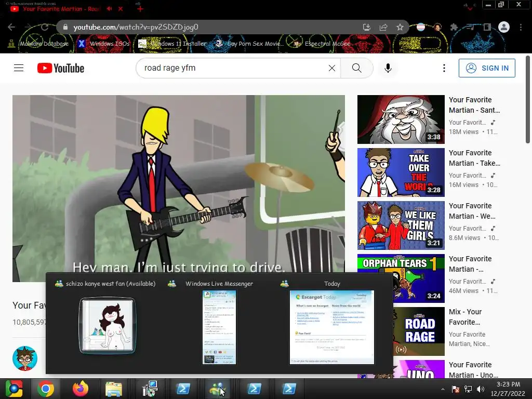
Task: Open the 'Your Favorite Martian - Sant...' title
Action: pyautogui.click(x=474, y=105)
